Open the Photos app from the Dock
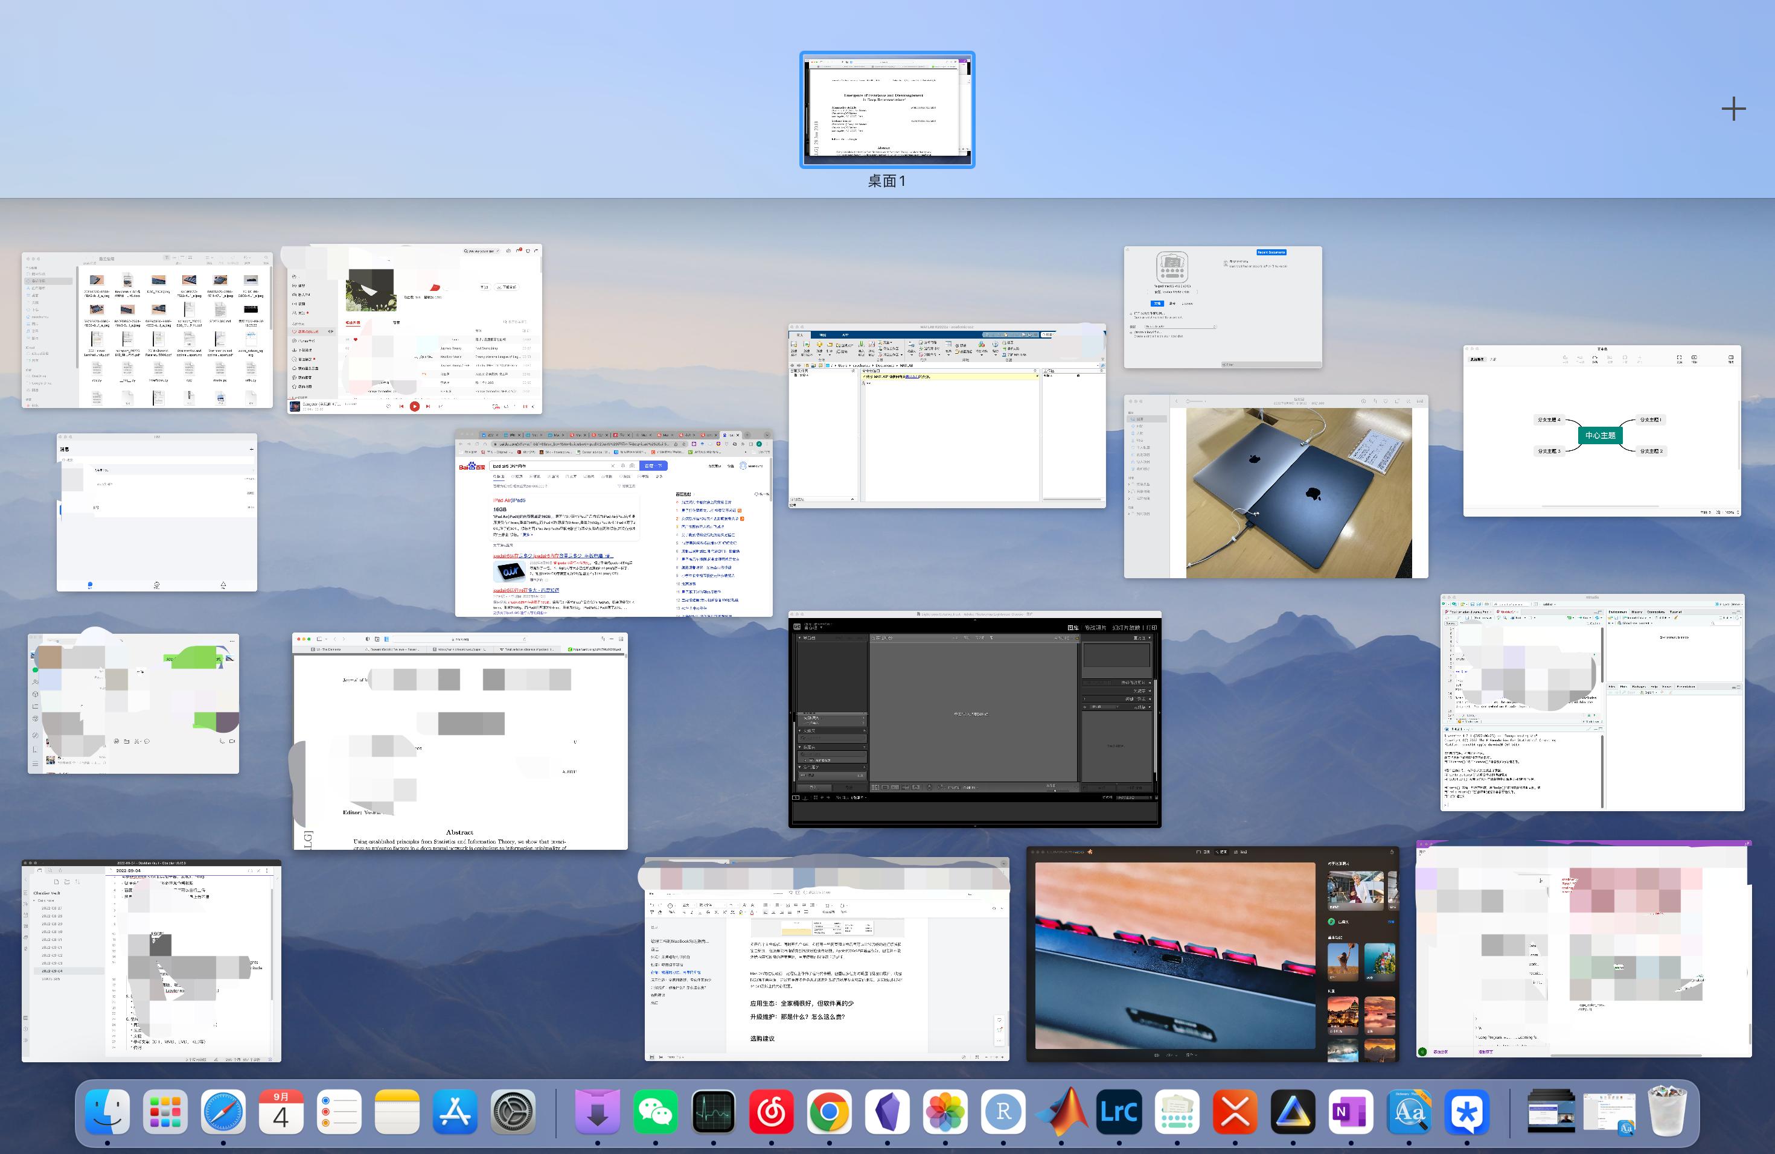Screen dimensions: 1775x1154 [945, 1112]
